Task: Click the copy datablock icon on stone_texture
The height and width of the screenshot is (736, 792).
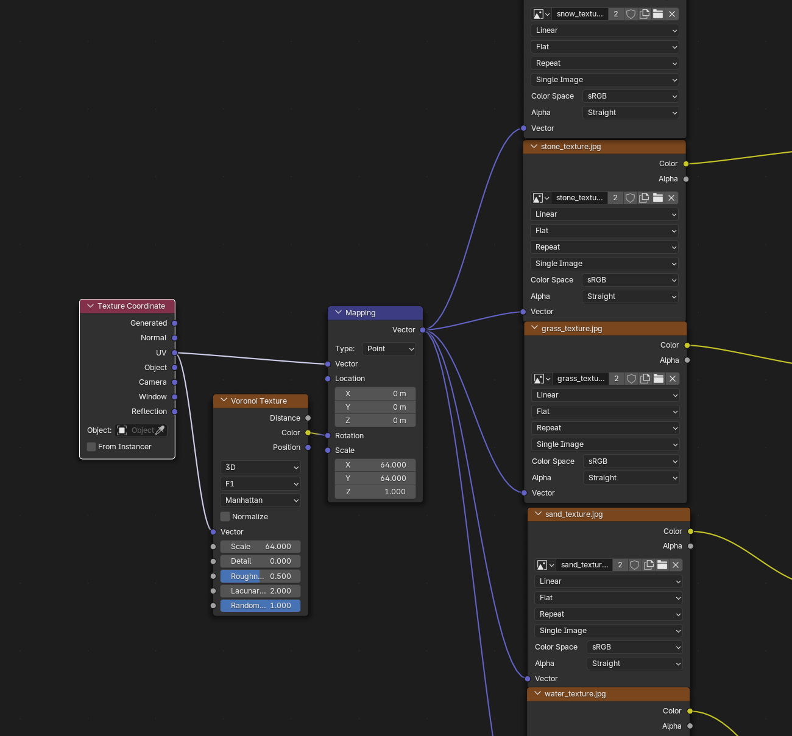Action: pyautogui.click(x=643, y=197)
